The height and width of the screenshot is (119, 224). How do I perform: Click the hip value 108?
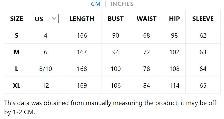[x=174, y=69]
